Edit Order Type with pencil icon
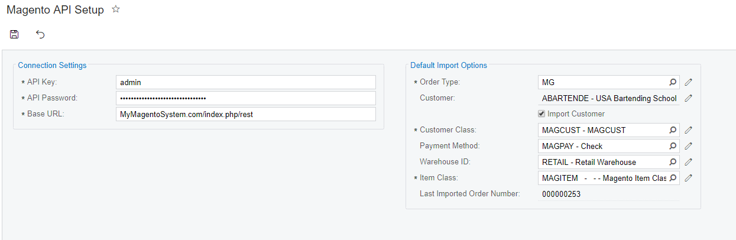This screenshot has height=240, width=736. [688, 82]
